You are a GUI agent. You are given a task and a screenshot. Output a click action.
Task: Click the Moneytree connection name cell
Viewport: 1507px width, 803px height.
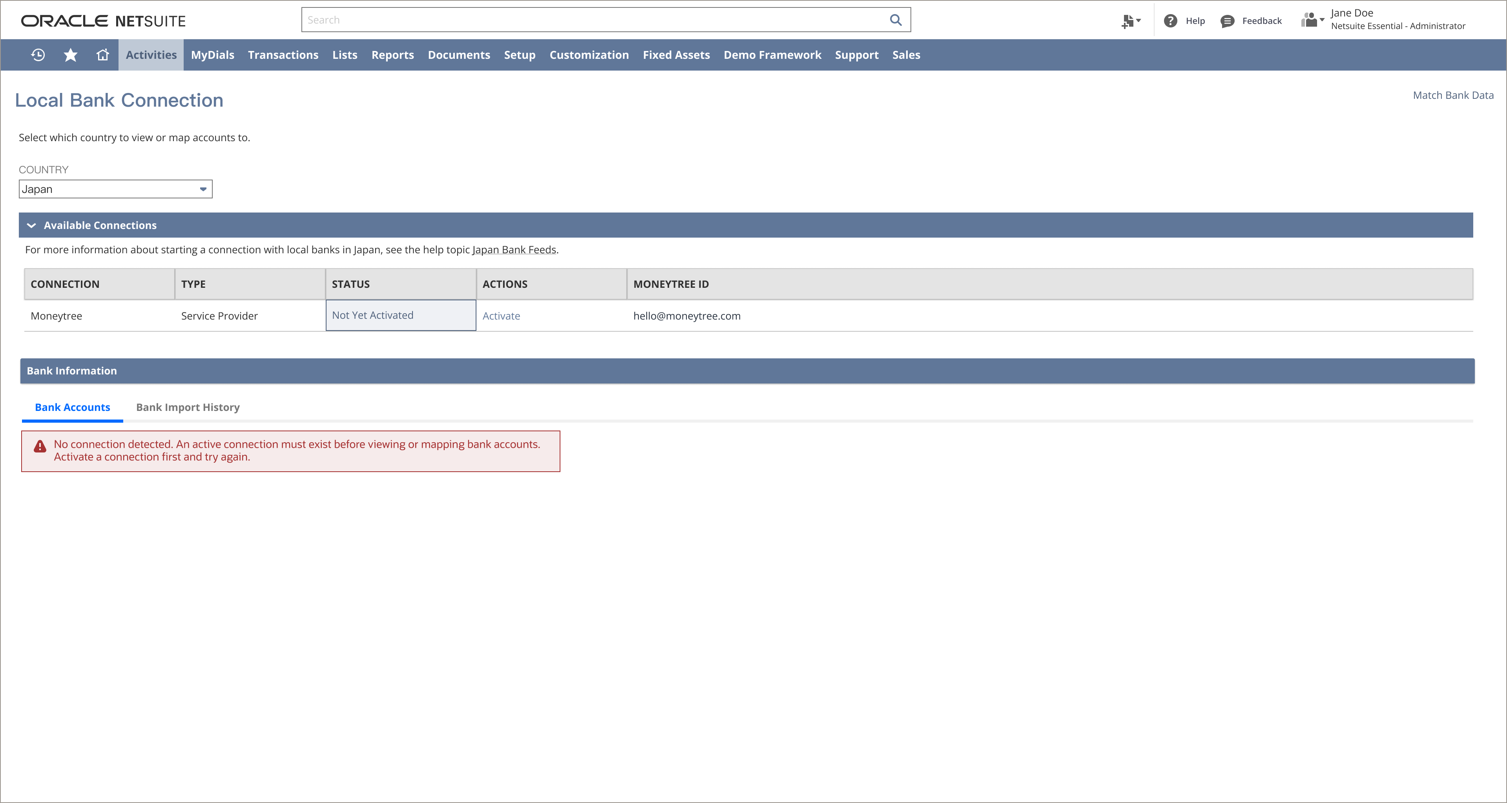pos(56,316)
